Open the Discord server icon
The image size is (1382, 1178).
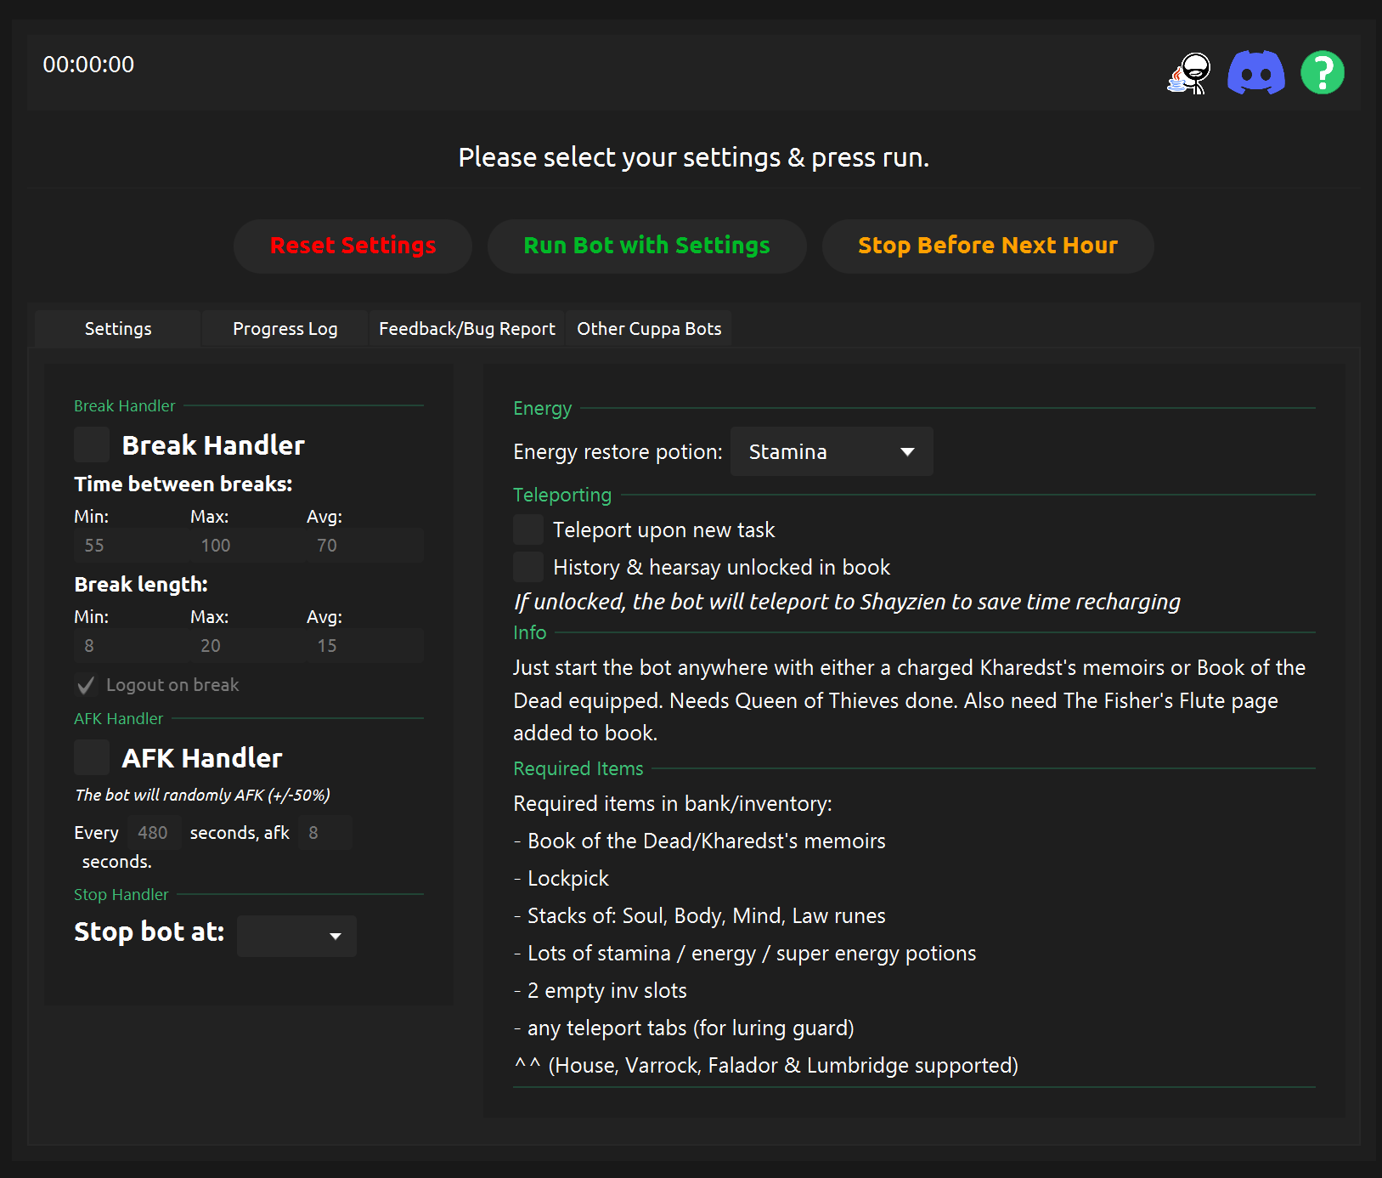(1255, 73)
